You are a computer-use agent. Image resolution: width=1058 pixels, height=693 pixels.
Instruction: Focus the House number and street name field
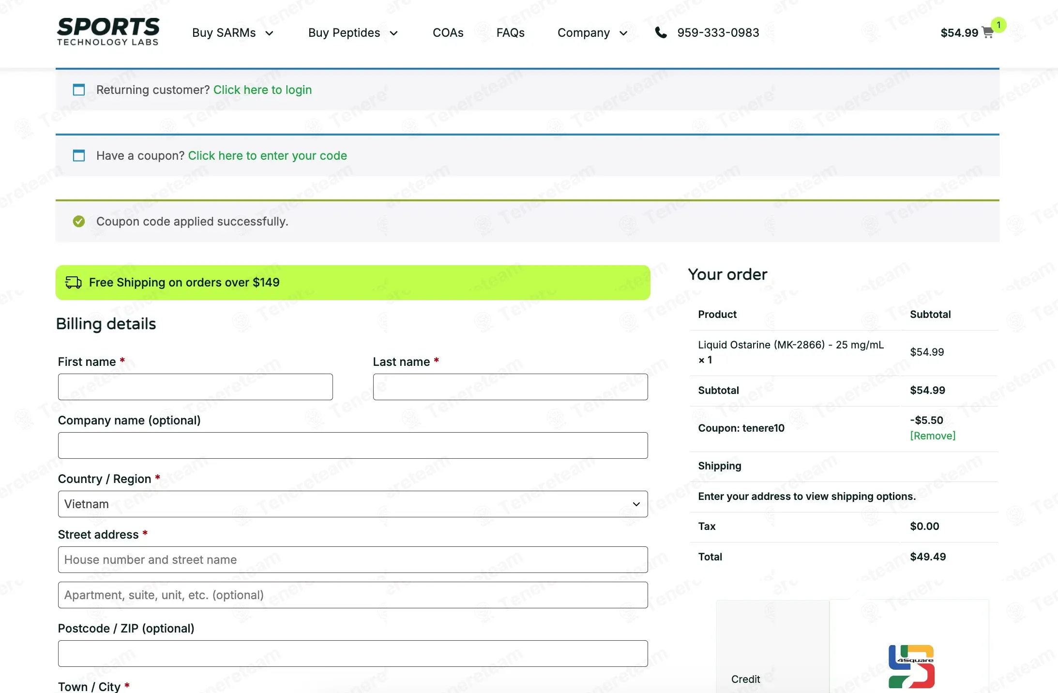pyautogui.click(x=353, y=559)
